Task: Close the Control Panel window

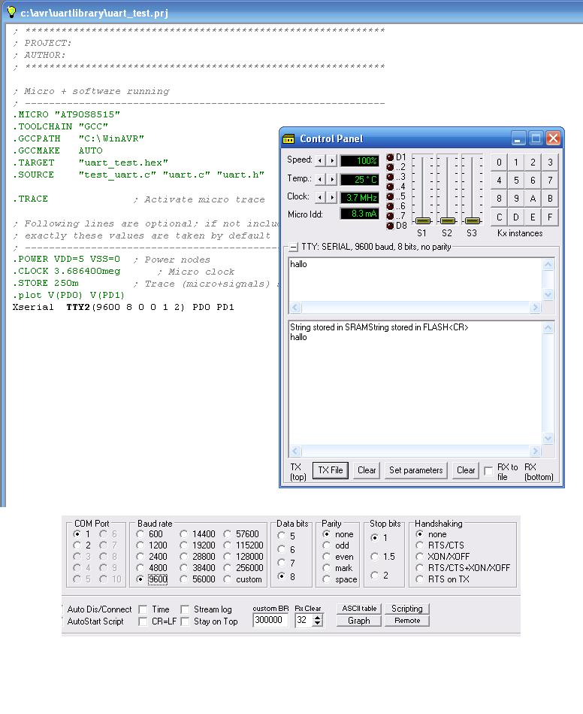Action: tap(554, 138)
